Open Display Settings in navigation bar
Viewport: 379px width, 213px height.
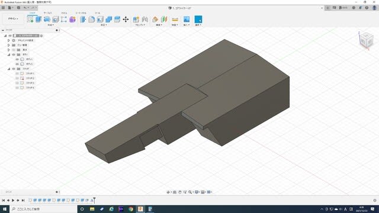point(197,192)
